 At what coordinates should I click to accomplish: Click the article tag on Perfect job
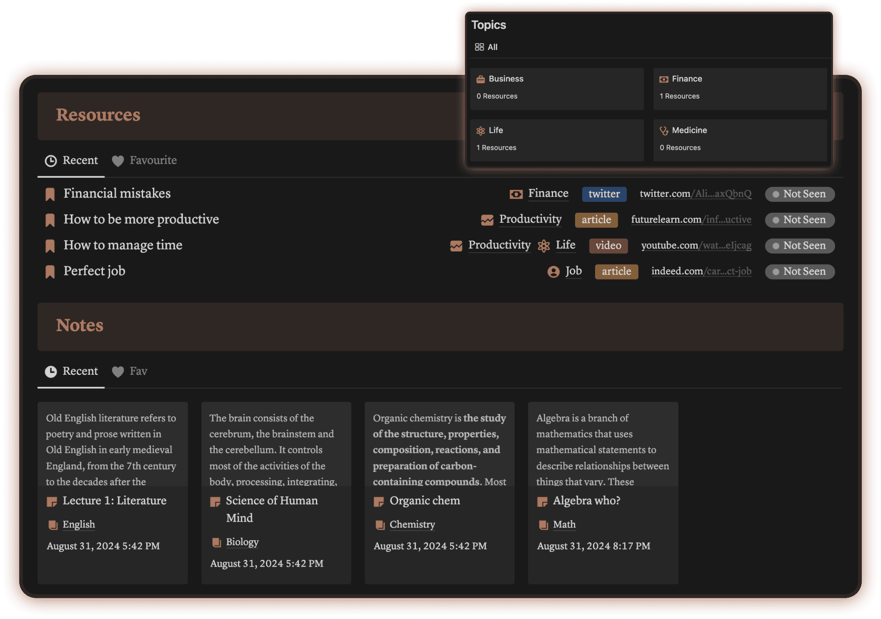[x=616, y=271]
